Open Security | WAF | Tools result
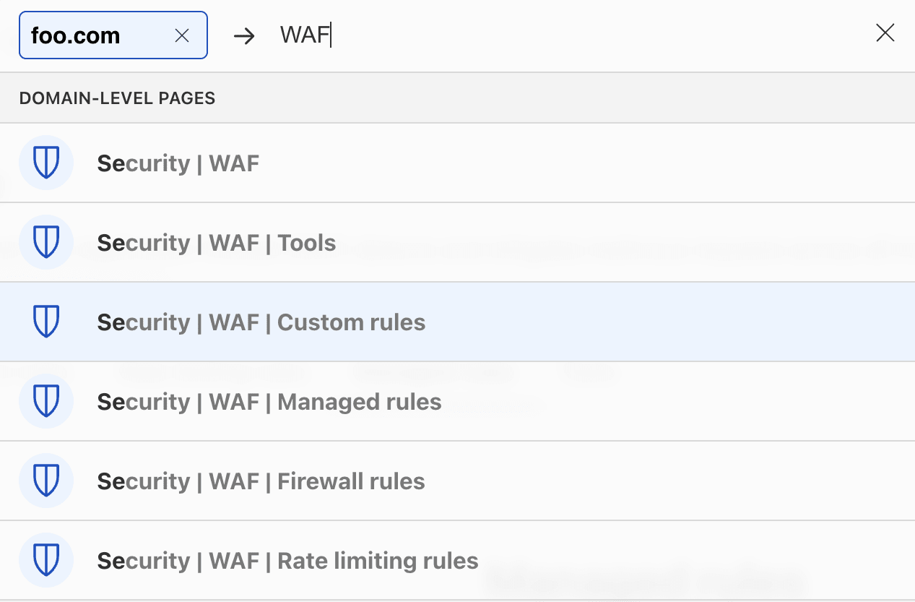The width and height of the screenshot is (915, 602). pos(216,243)
